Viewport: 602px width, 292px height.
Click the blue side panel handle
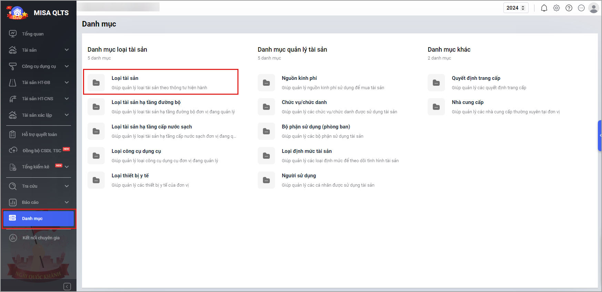(x=600, y=135)
